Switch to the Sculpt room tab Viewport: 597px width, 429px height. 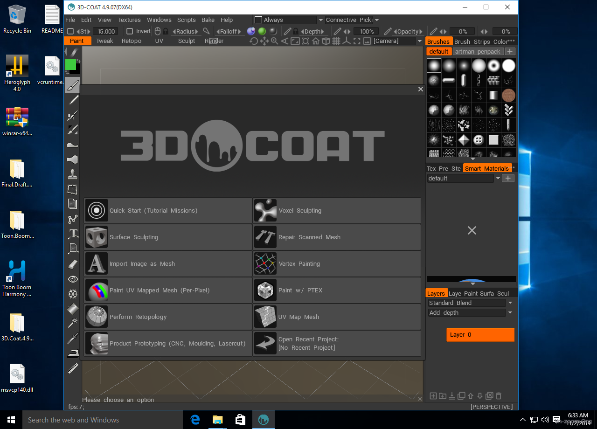tap(187, 41)
